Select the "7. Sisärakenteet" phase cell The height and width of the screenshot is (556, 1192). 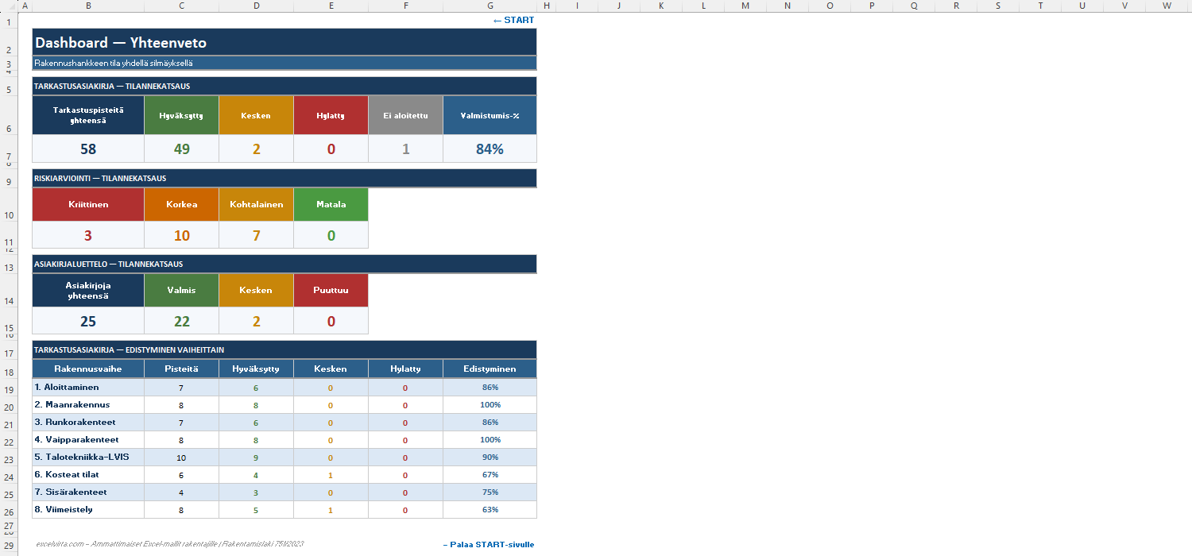click(x=88, y=492)
